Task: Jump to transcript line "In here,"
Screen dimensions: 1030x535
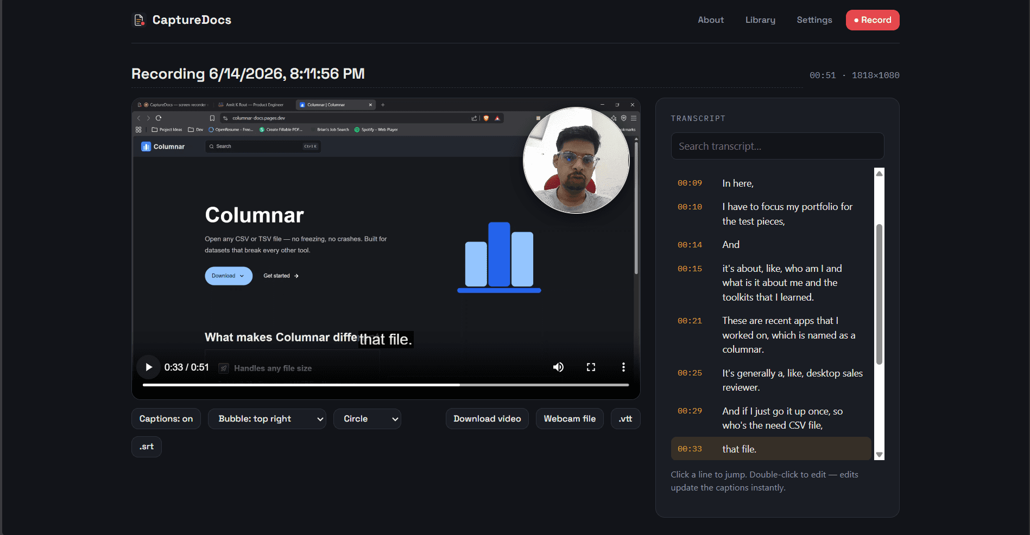Action: [771, 183]
